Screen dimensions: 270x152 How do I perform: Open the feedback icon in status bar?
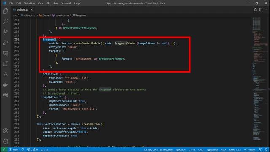[260, 149]
